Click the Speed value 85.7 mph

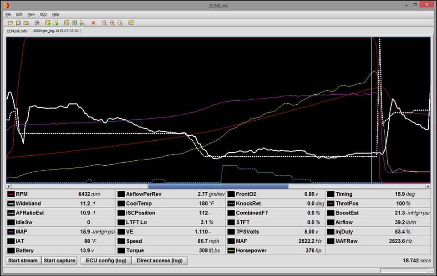click(208, 241)
